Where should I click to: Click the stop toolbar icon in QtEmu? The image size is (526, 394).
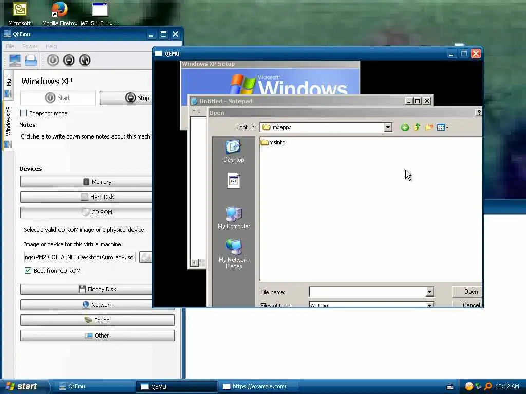tap(69, 61)
